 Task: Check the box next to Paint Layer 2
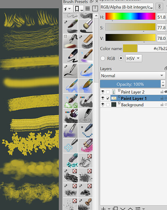click(108, 92)
